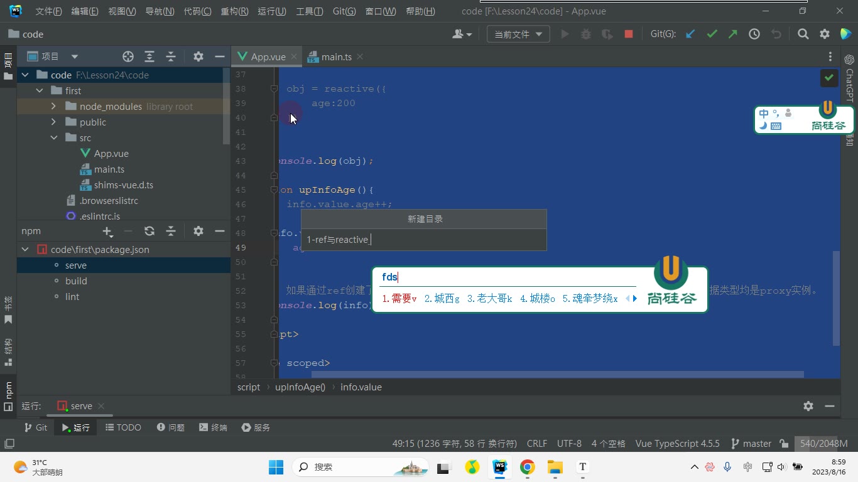The width and height of the screenshot is (858, 482).
Task: Open current file run configuration dropdown
Action: 518,34
